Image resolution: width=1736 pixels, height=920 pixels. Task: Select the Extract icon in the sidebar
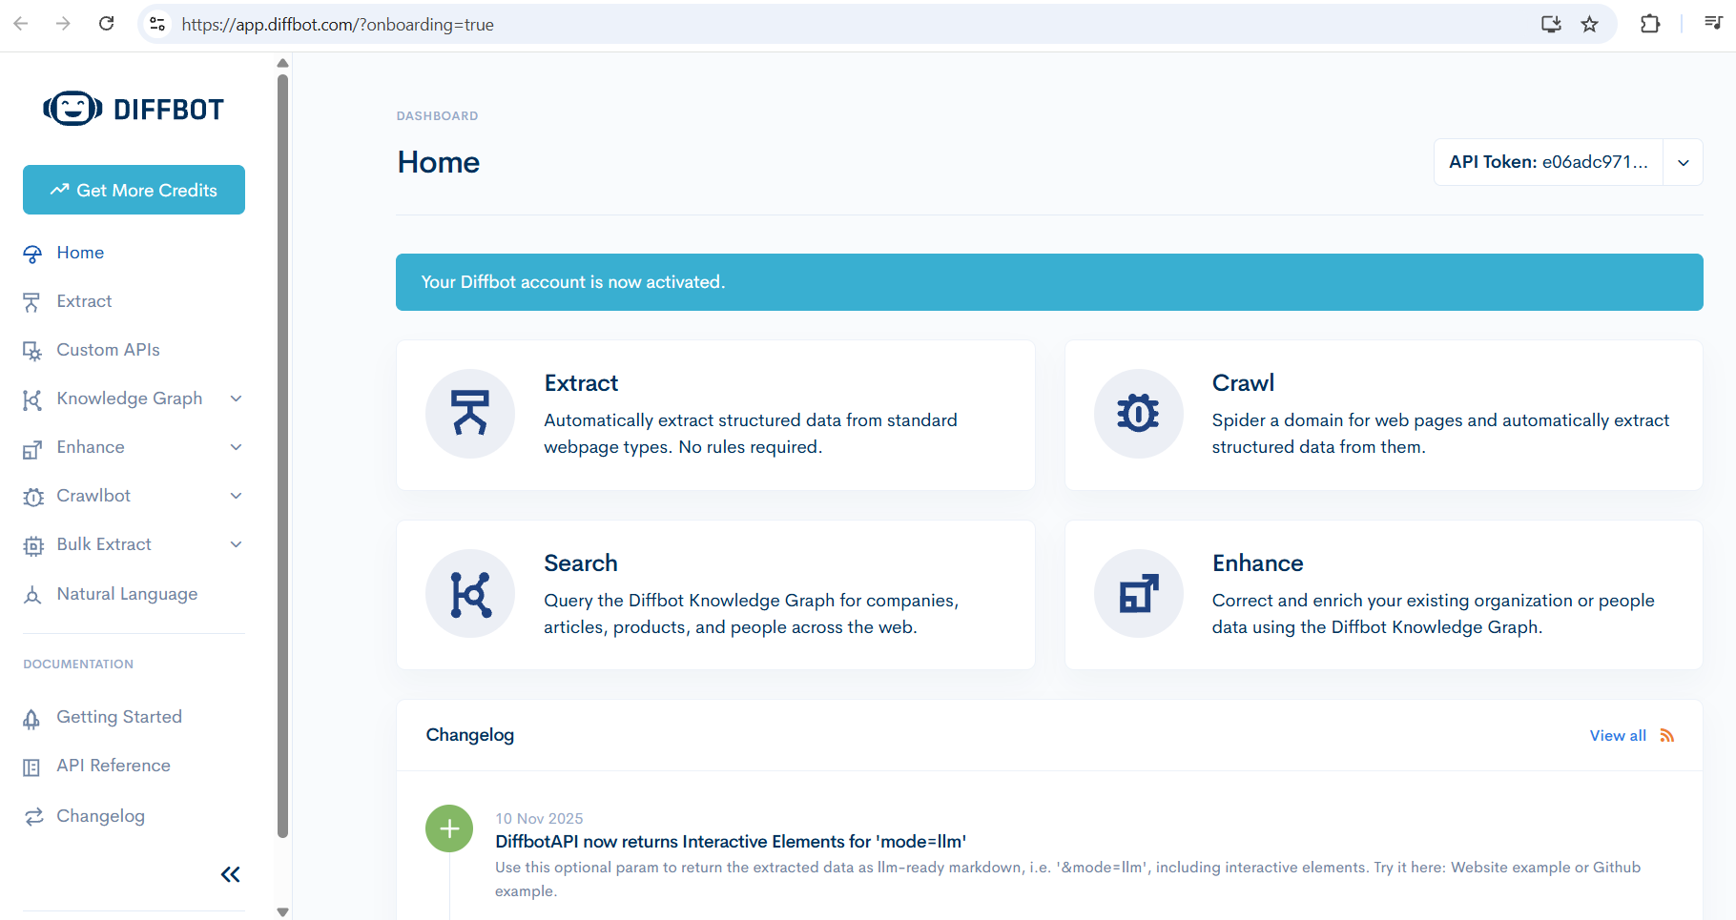coord(32,301)
